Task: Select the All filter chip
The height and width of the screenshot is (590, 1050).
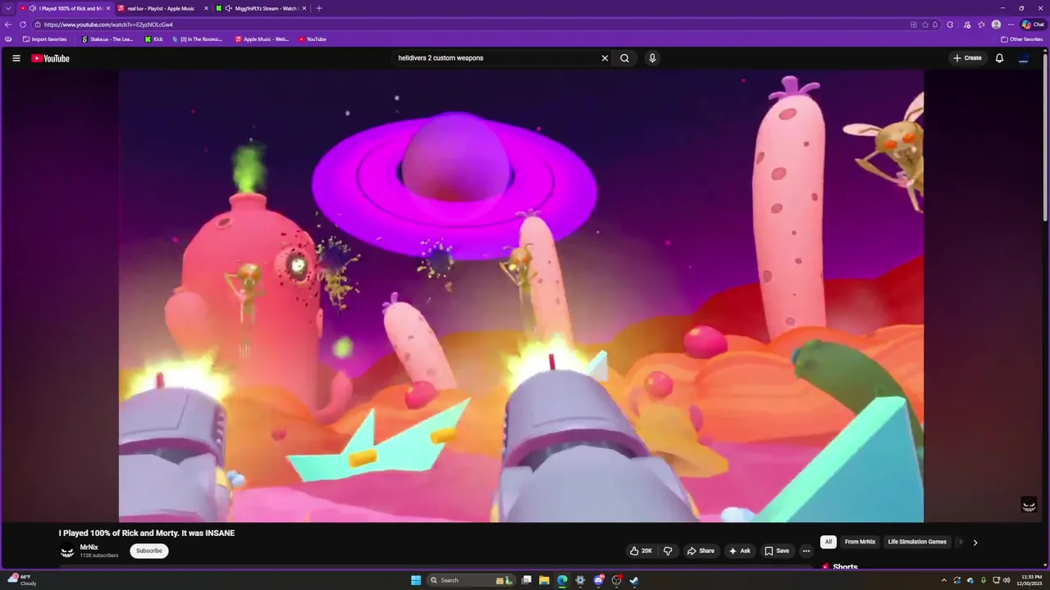Action: [x=828, y=542]
